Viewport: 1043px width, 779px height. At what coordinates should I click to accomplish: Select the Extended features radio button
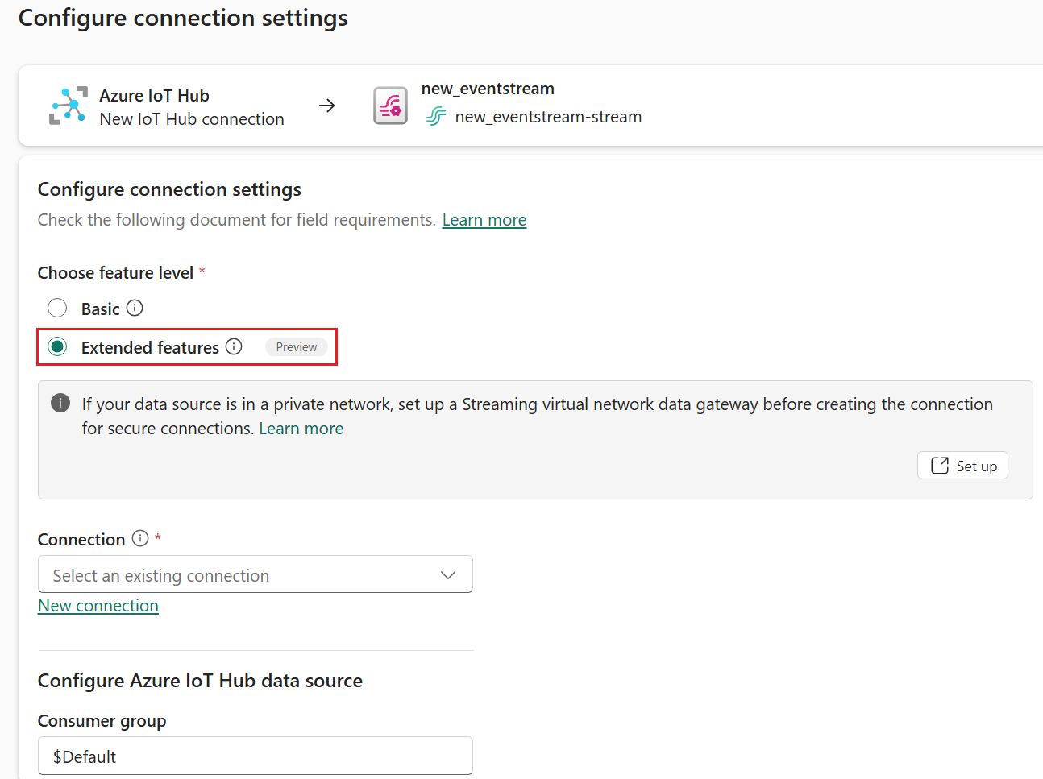(x=57, y=346)
